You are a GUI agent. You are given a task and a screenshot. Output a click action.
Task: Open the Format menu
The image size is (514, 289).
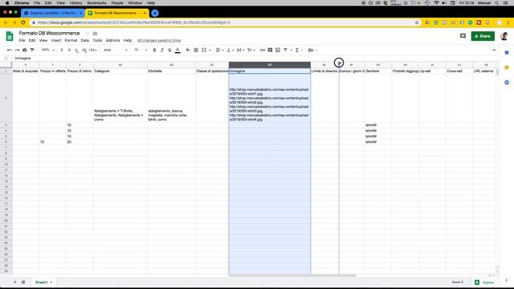71,40
